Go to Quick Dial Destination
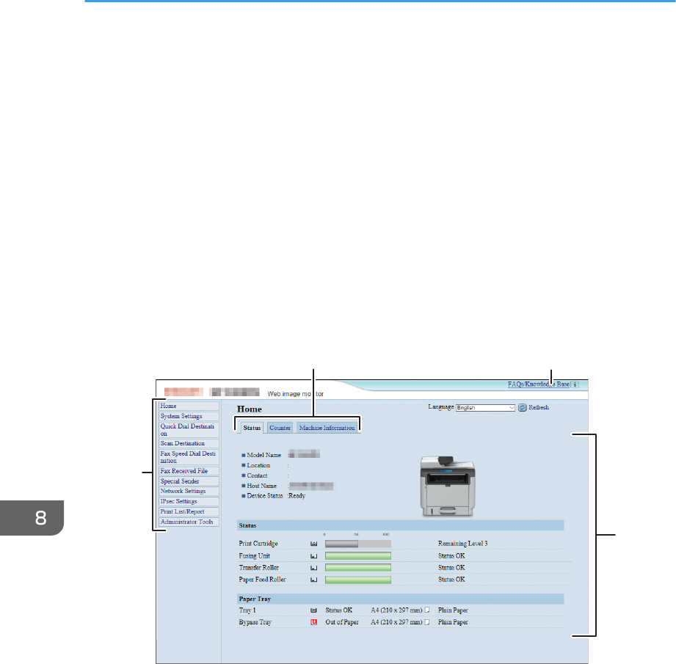 [189, 430]
